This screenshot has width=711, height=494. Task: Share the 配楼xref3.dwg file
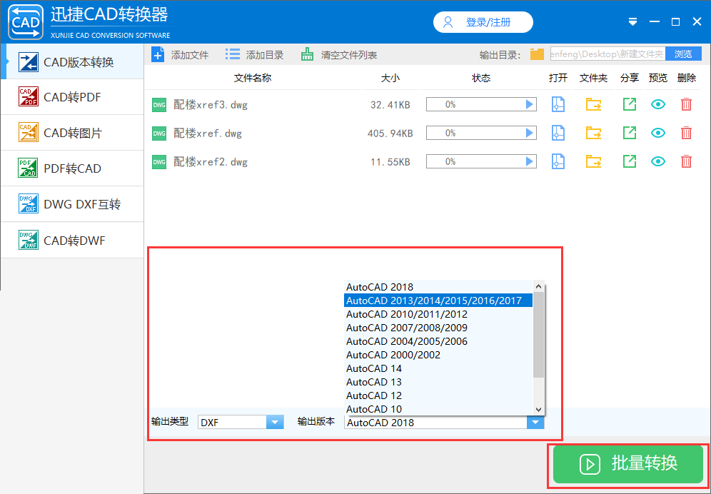[x=630, y=104]
